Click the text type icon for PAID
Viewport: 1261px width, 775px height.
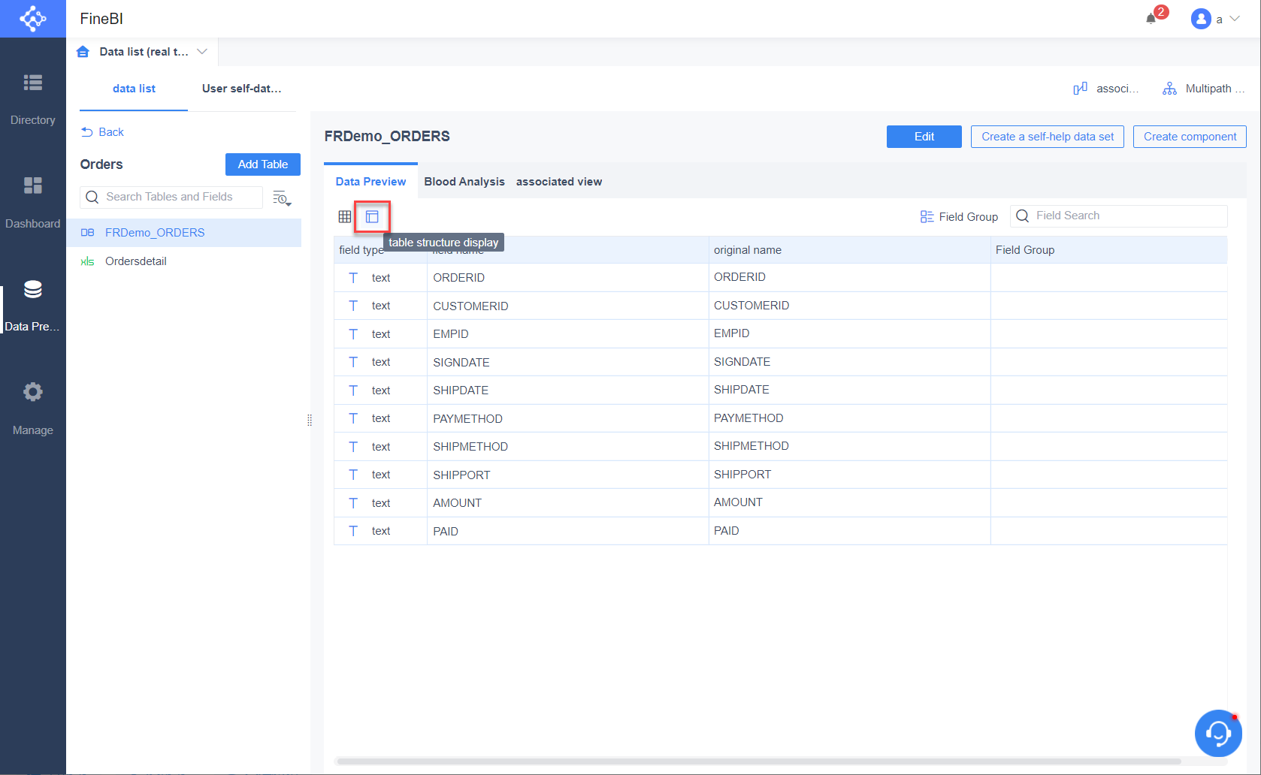(353, 531)
